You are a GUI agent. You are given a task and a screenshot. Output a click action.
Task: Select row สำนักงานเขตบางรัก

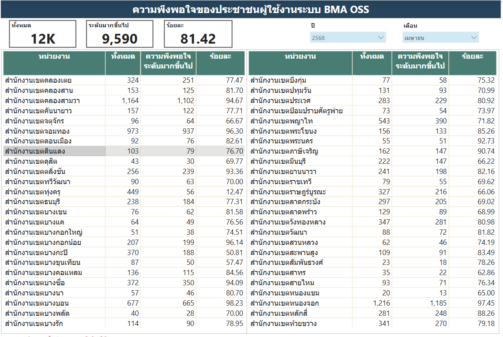[124, 324]
